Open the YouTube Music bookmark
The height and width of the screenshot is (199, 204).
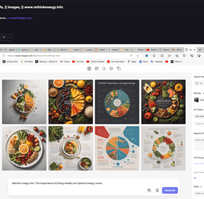[116, 61]
